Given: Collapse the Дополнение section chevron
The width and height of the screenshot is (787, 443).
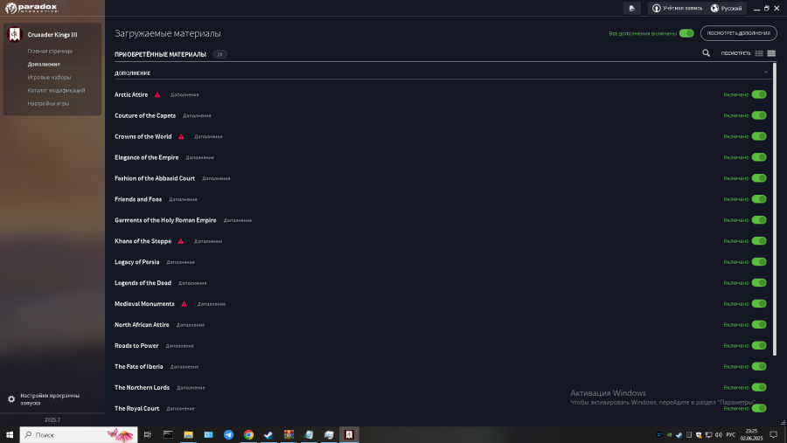Looking at the screenshot, I should click(x=766, y=73).
